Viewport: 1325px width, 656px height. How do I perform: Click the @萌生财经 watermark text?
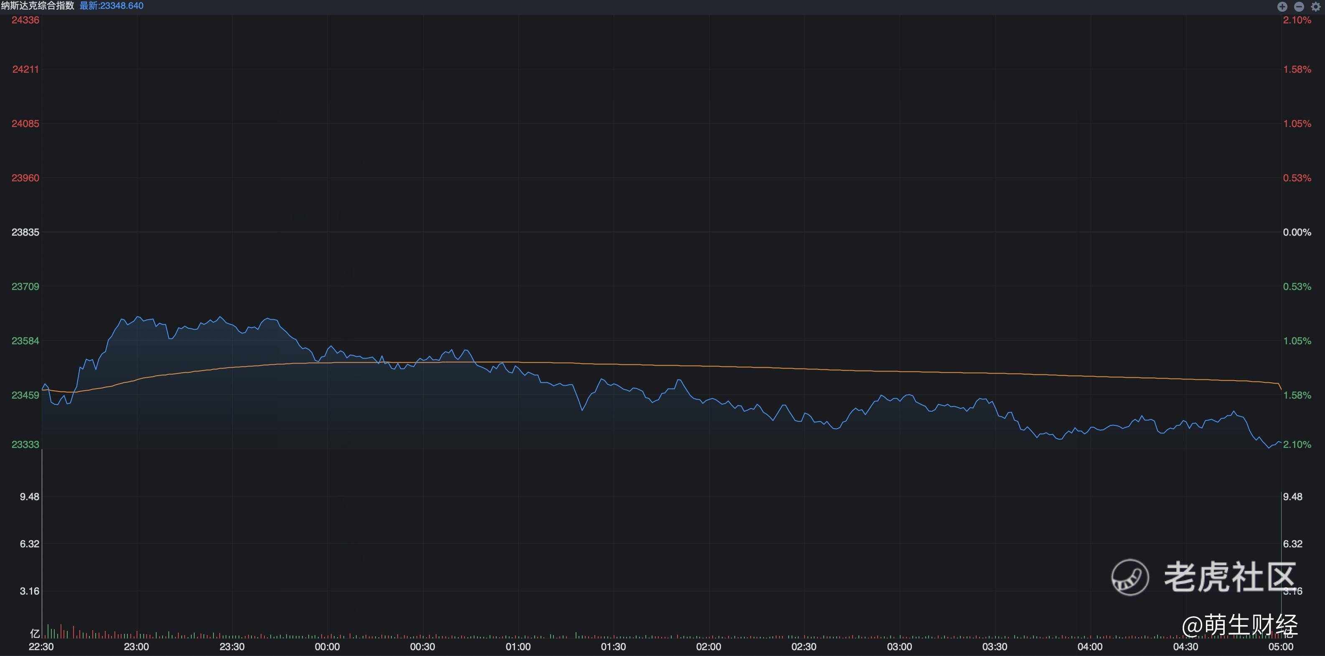pos(1240,625)
